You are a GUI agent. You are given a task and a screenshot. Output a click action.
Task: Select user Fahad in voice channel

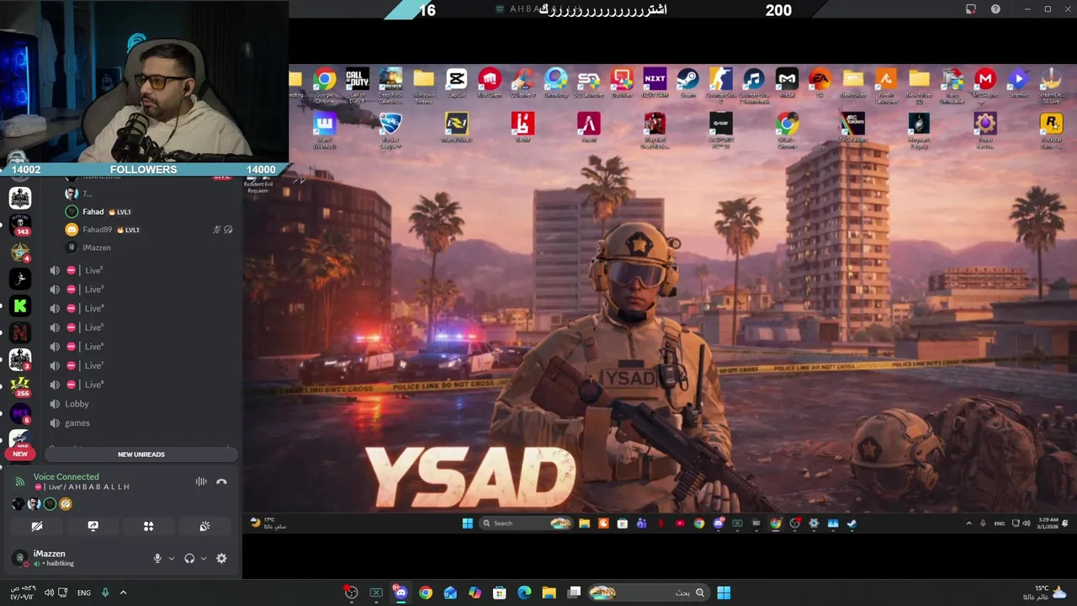(93, 211)
